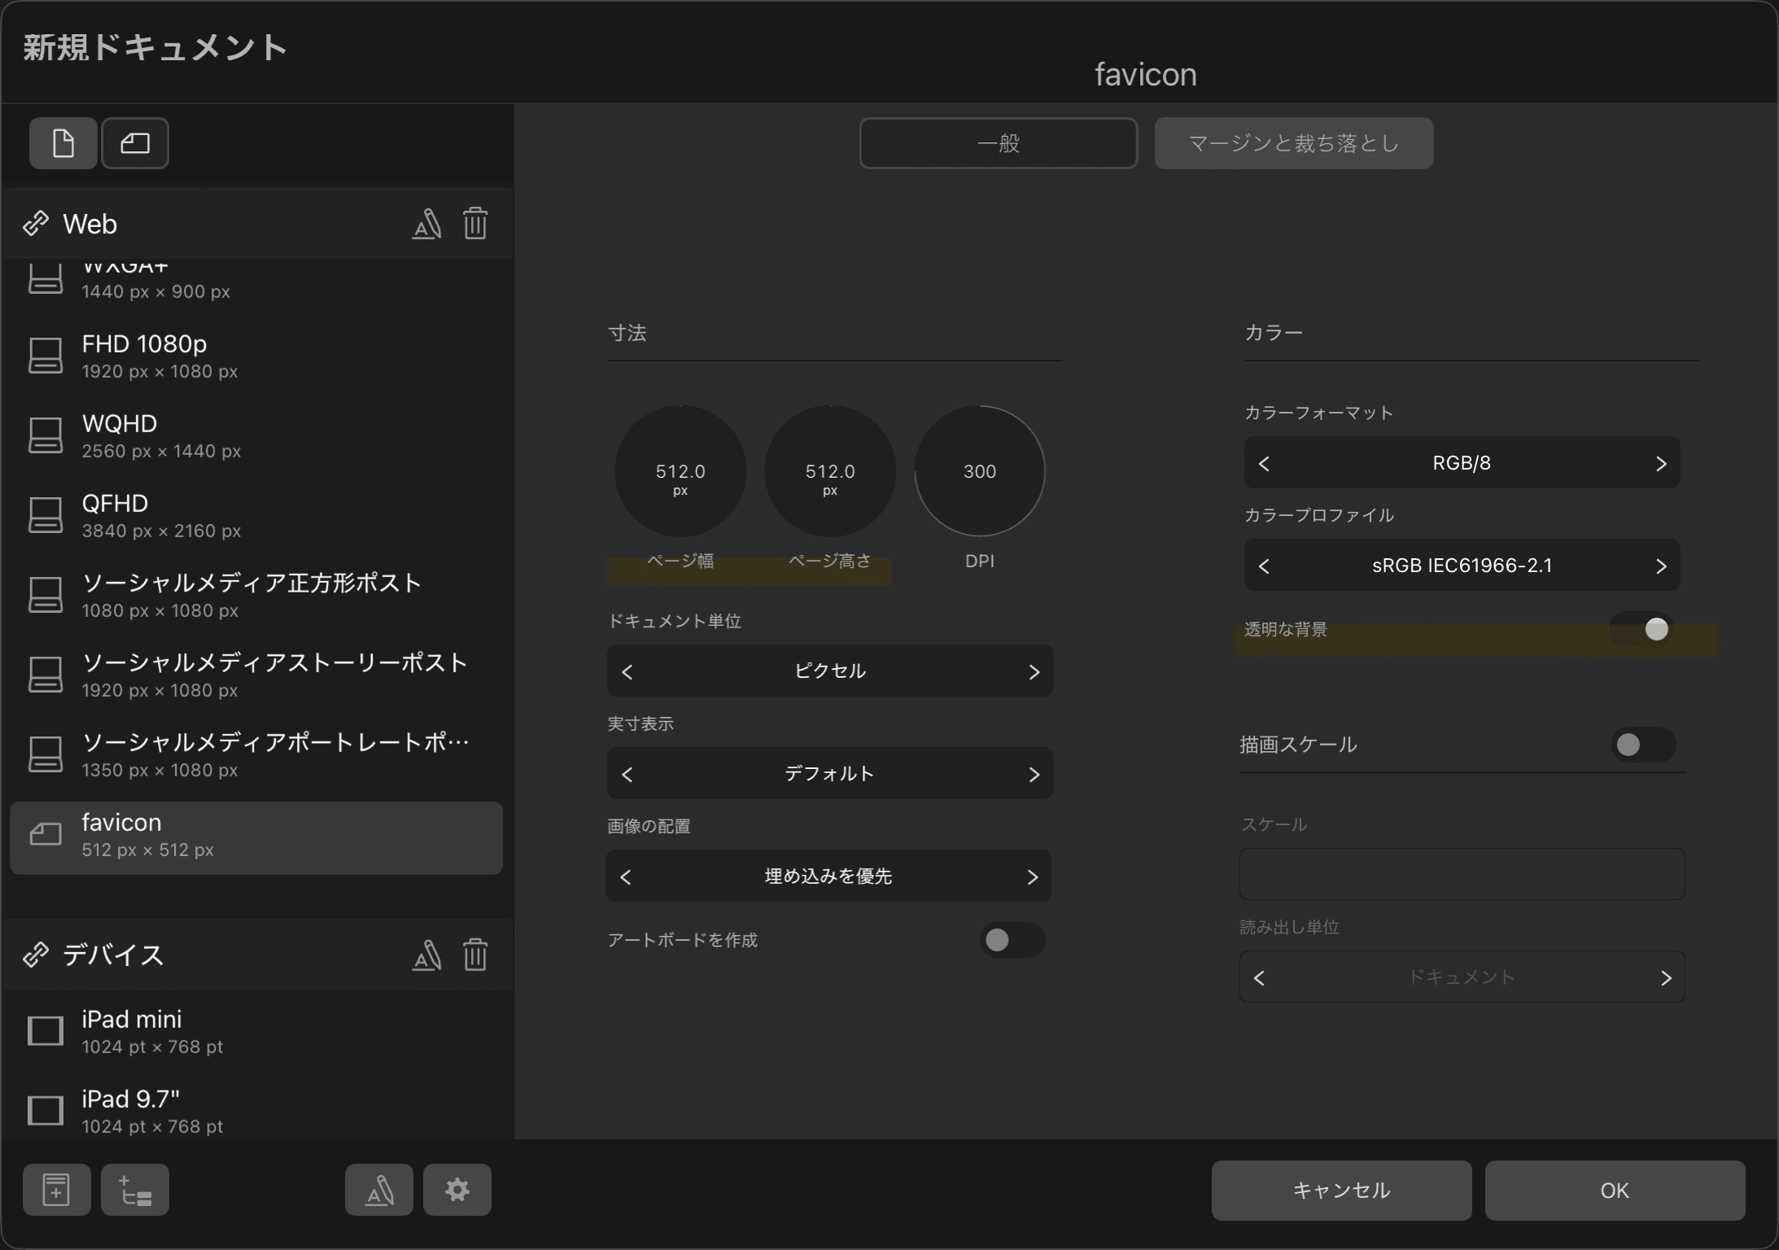Click the iPad mini preset icon
The image size is (1779, 1250).
coord(46,1031)
